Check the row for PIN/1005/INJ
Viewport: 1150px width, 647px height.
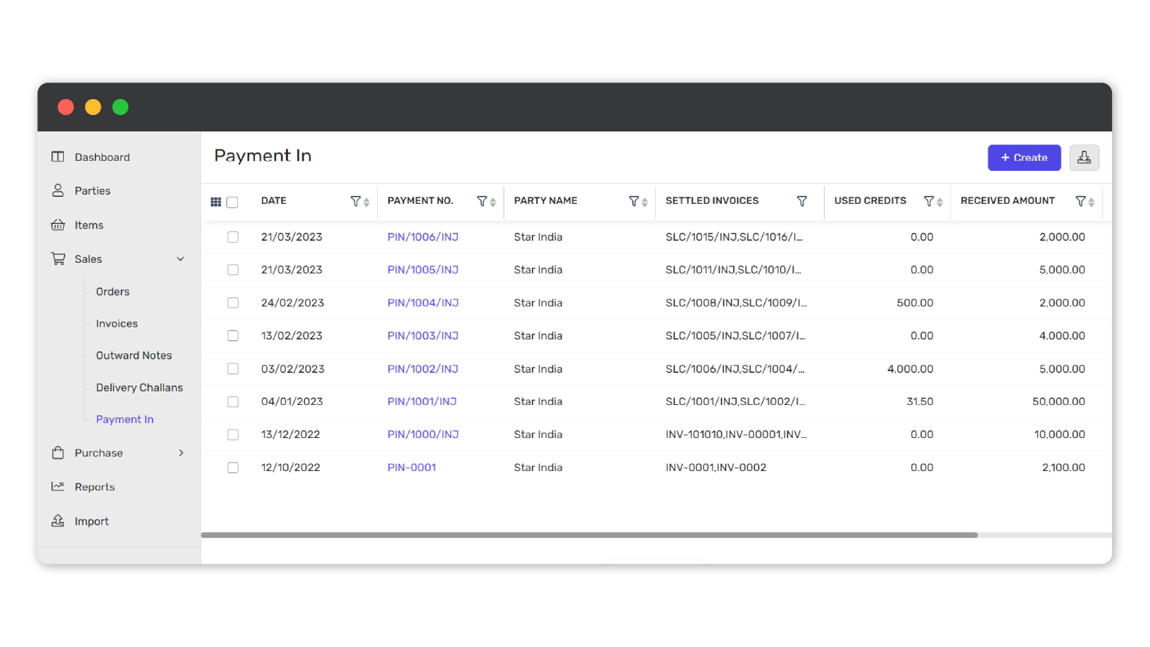coord(233,270)
